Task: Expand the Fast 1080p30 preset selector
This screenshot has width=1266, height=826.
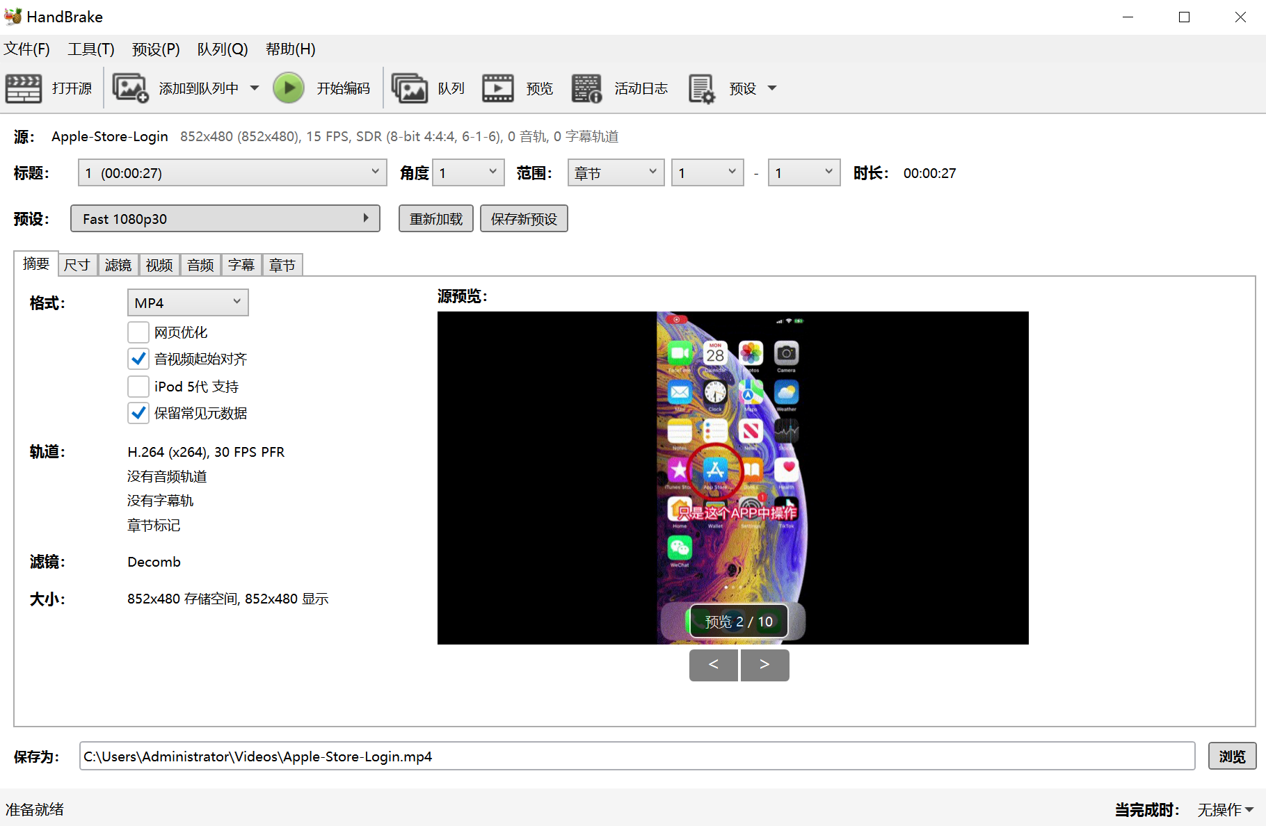Action: pos(225,218)
